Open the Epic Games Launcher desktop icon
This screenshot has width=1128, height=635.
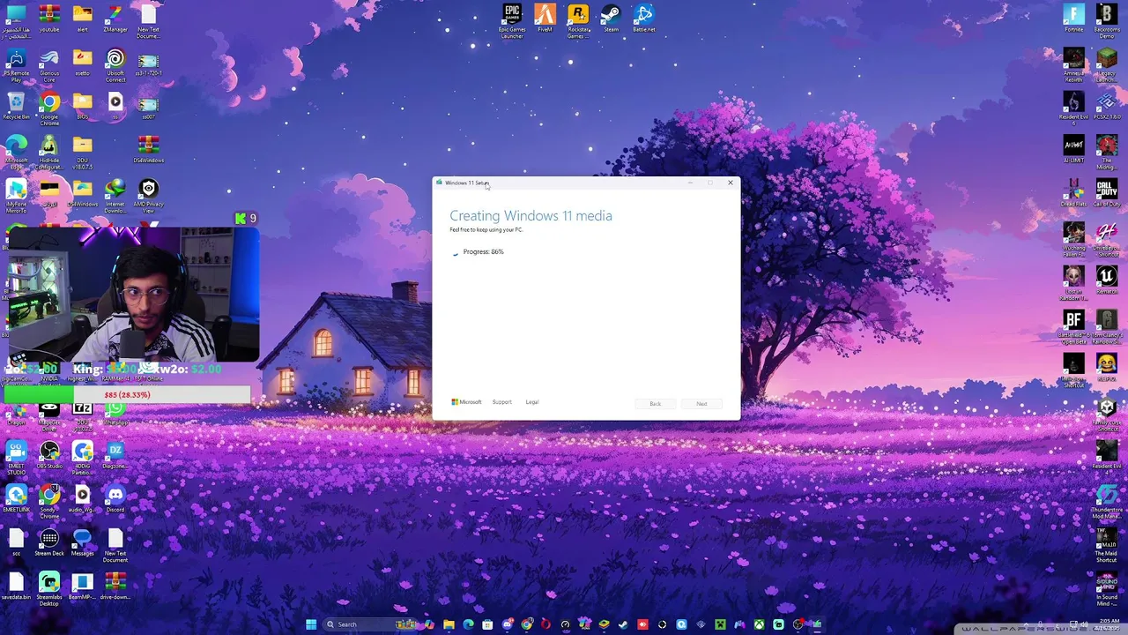512,21
